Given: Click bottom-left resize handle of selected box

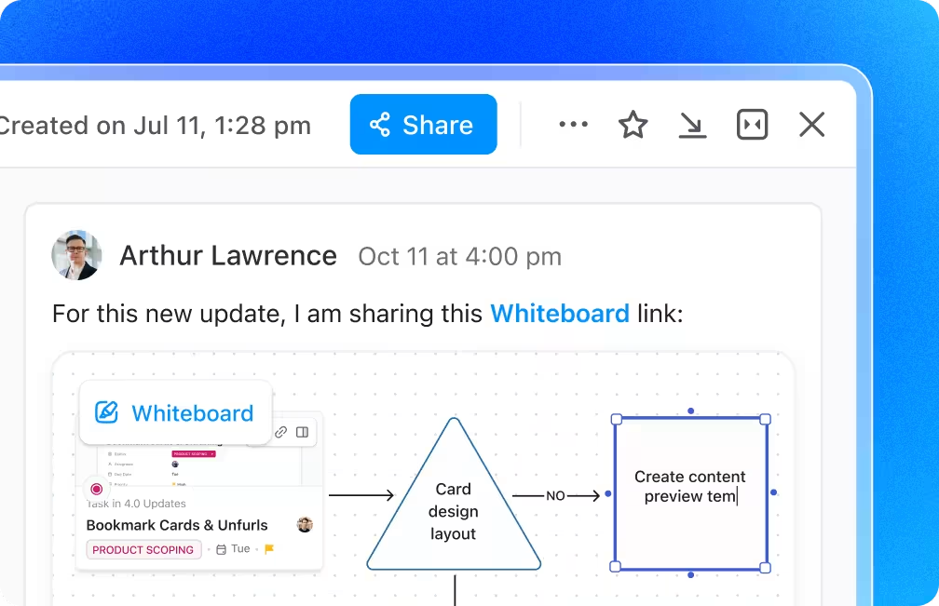Looking at the screenshot, I should pos(615,567).
